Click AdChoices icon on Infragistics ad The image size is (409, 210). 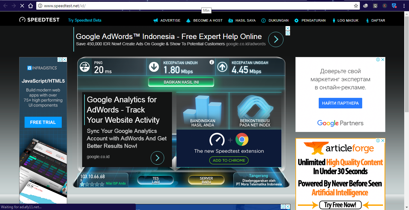tap(60, 60)
